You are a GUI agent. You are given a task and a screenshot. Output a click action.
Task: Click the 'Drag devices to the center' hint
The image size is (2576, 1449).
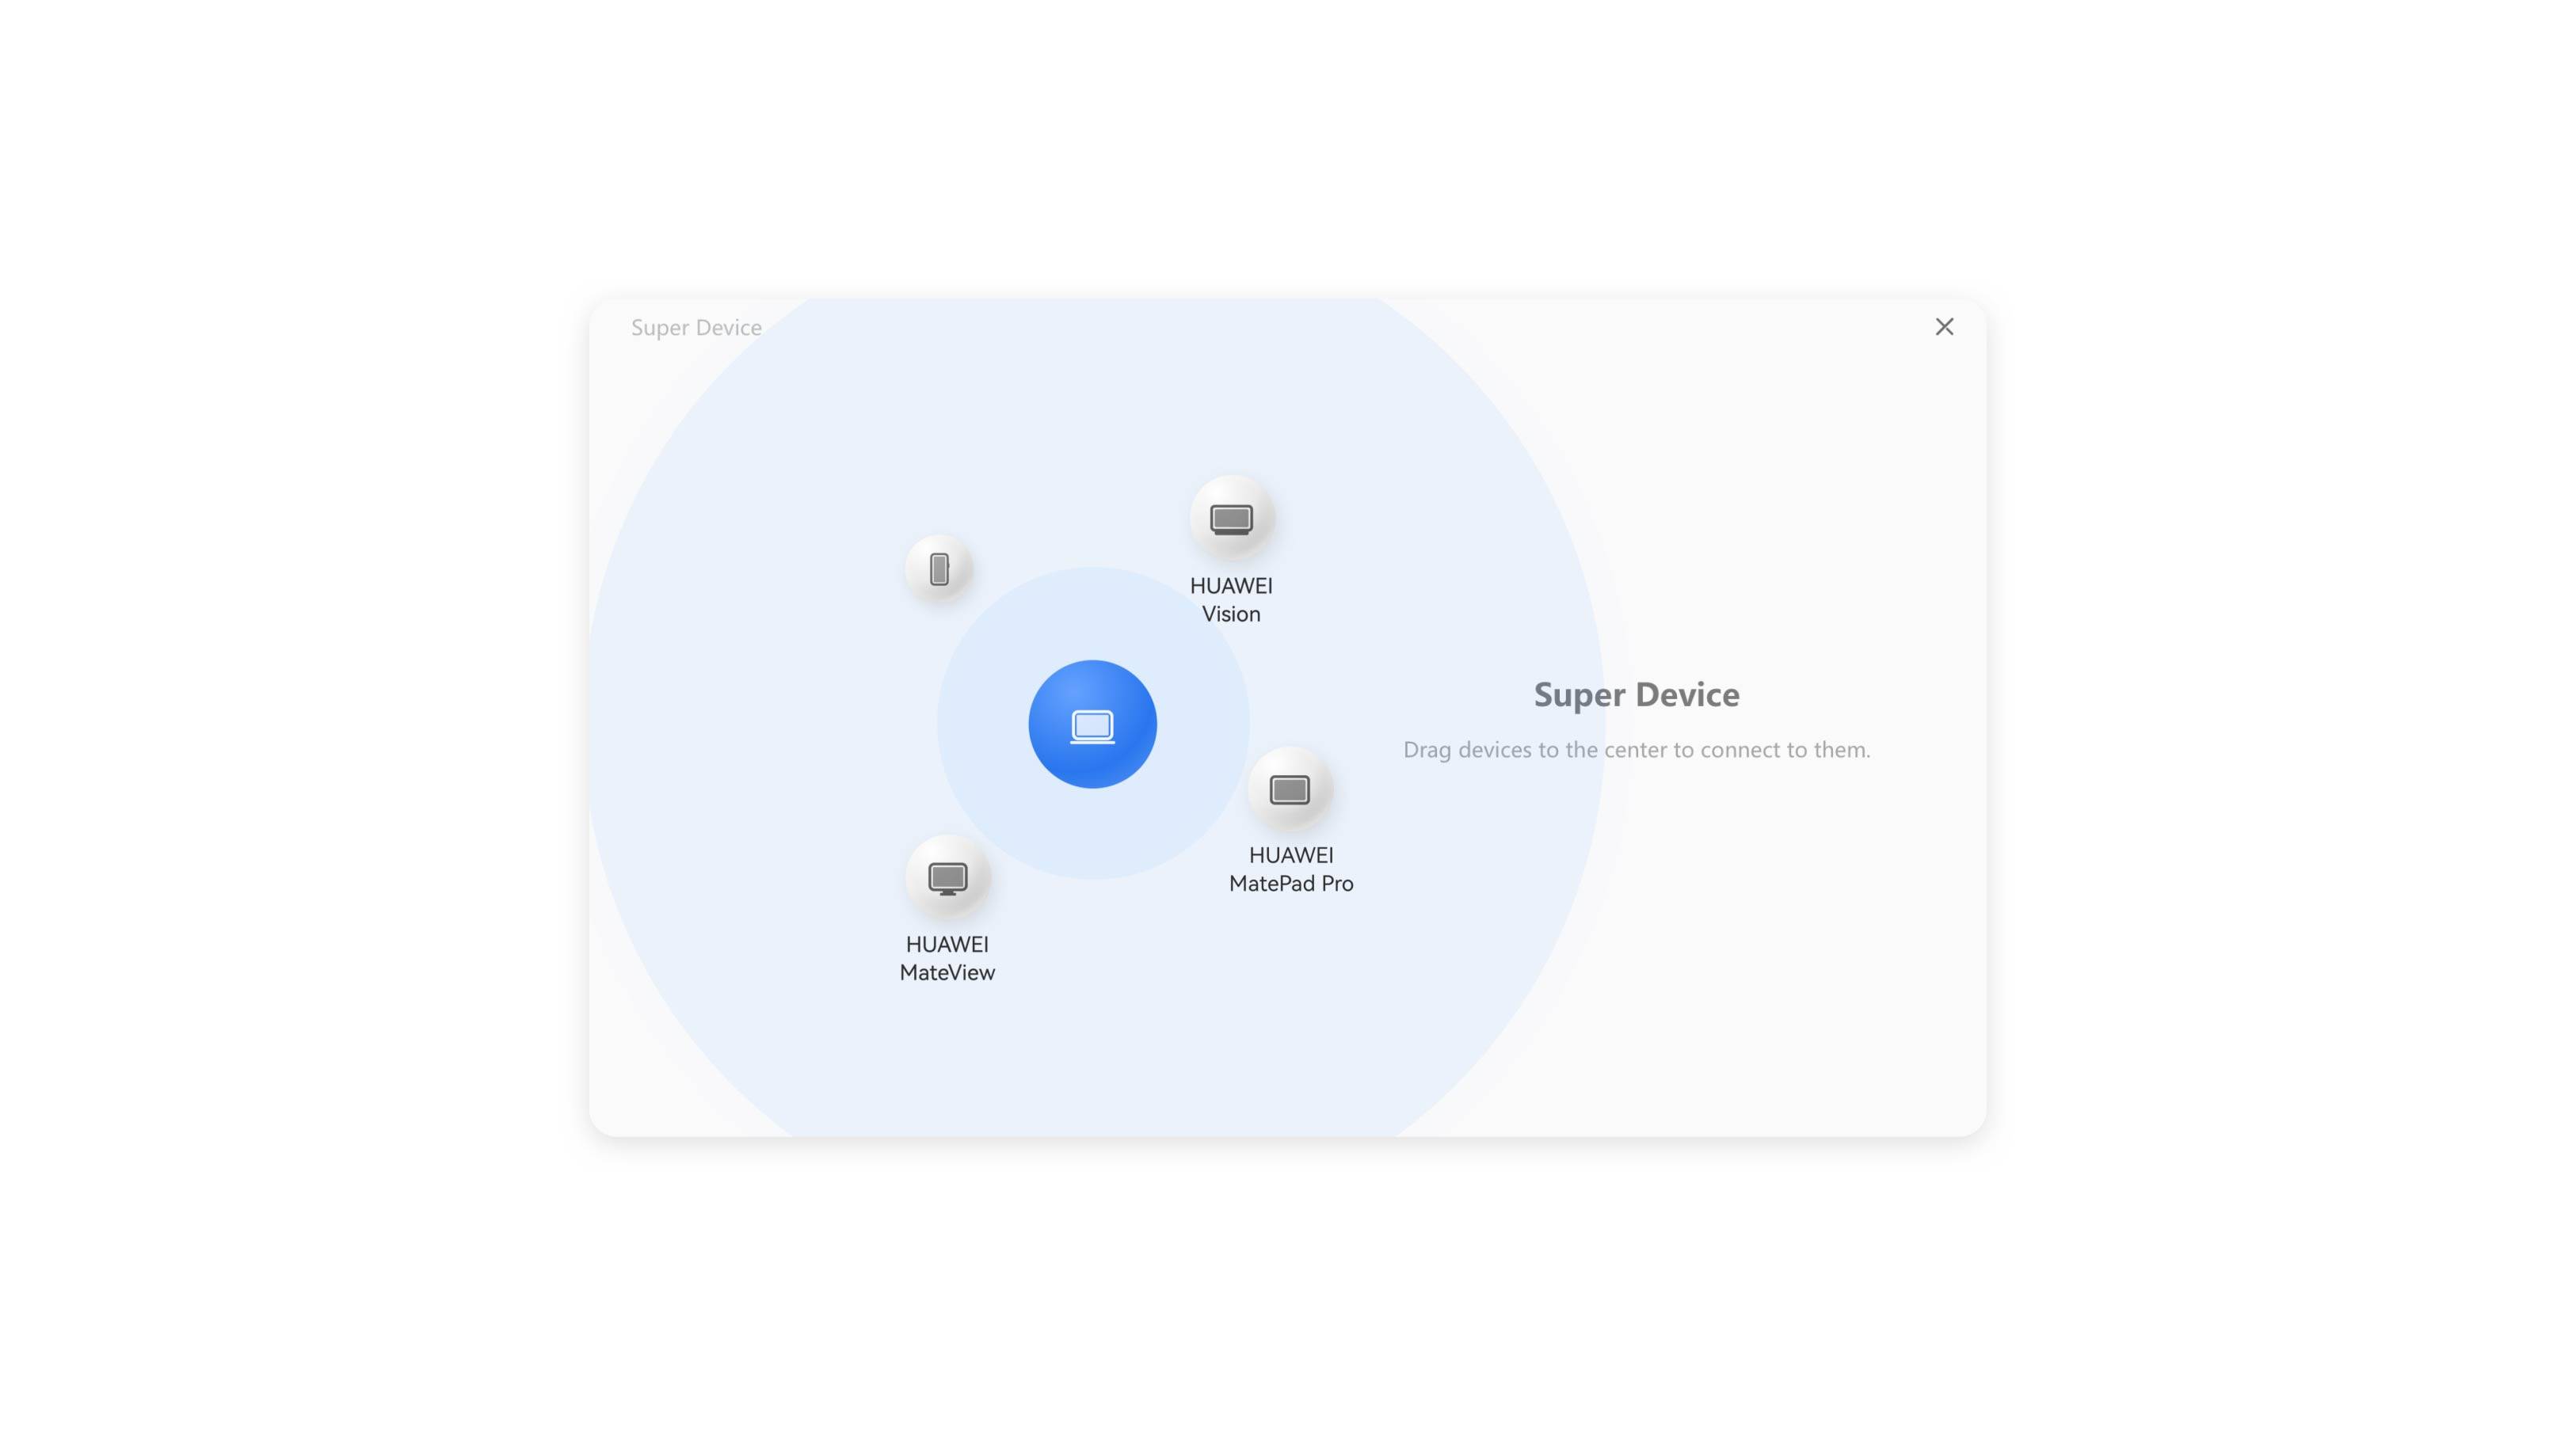coord(1636,750)
